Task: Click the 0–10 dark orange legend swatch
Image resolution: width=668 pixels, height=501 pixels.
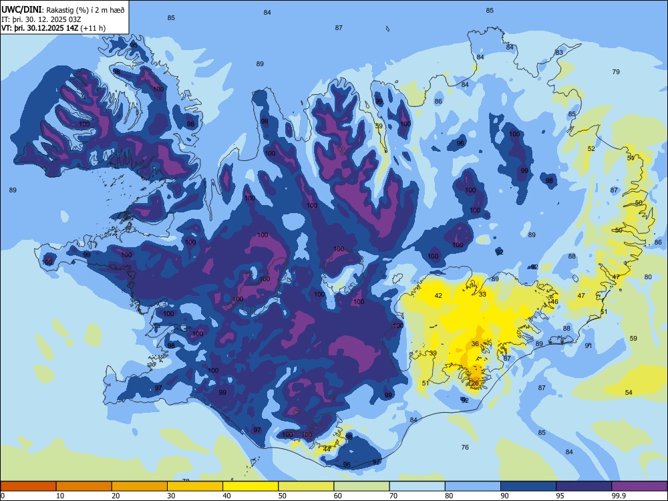Action: pyautogui.click(x=28, y=486)
